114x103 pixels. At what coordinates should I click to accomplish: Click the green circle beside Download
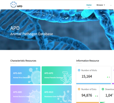pos(103,89)
